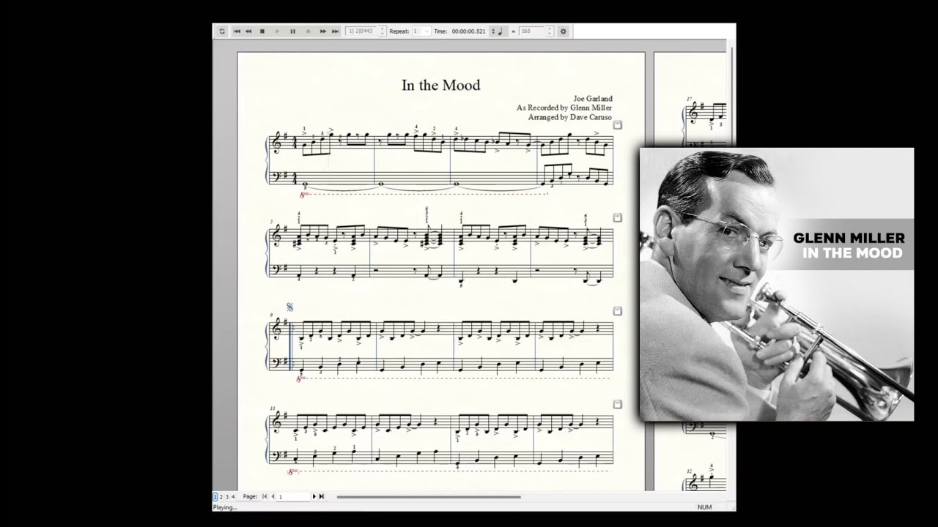Screen dimensions: 938x527
Task: Switch to page 4 tab
Action: coord(233,496)
